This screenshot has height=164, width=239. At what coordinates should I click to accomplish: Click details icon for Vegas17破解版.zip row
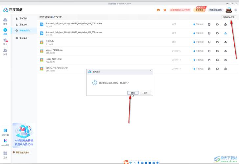click(209, 51)
